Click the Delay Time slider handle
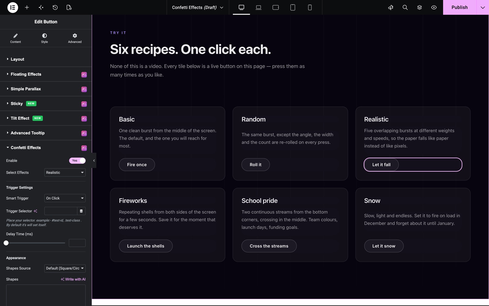This screenshot has width=489, height=306. (6, 243)
